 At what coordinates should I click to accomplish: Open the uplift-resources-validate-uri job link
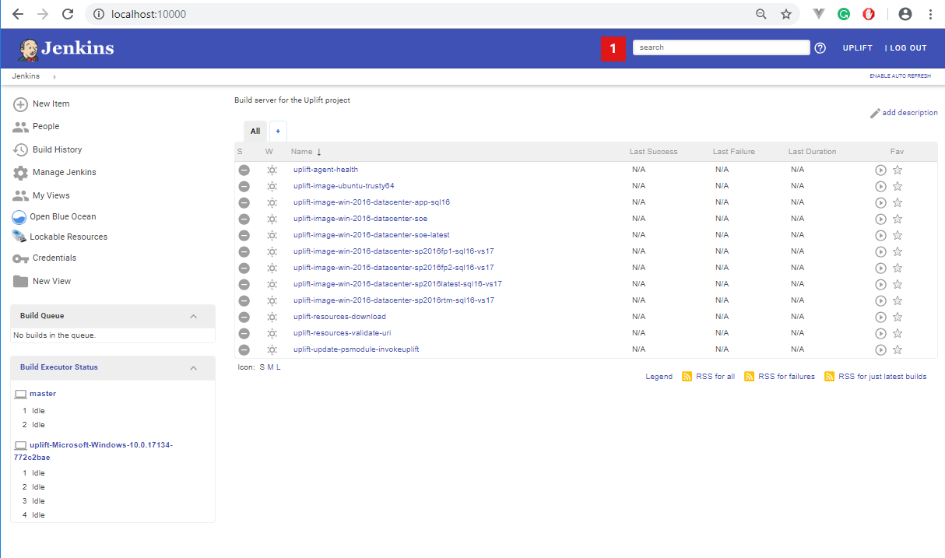coord(343,333)
